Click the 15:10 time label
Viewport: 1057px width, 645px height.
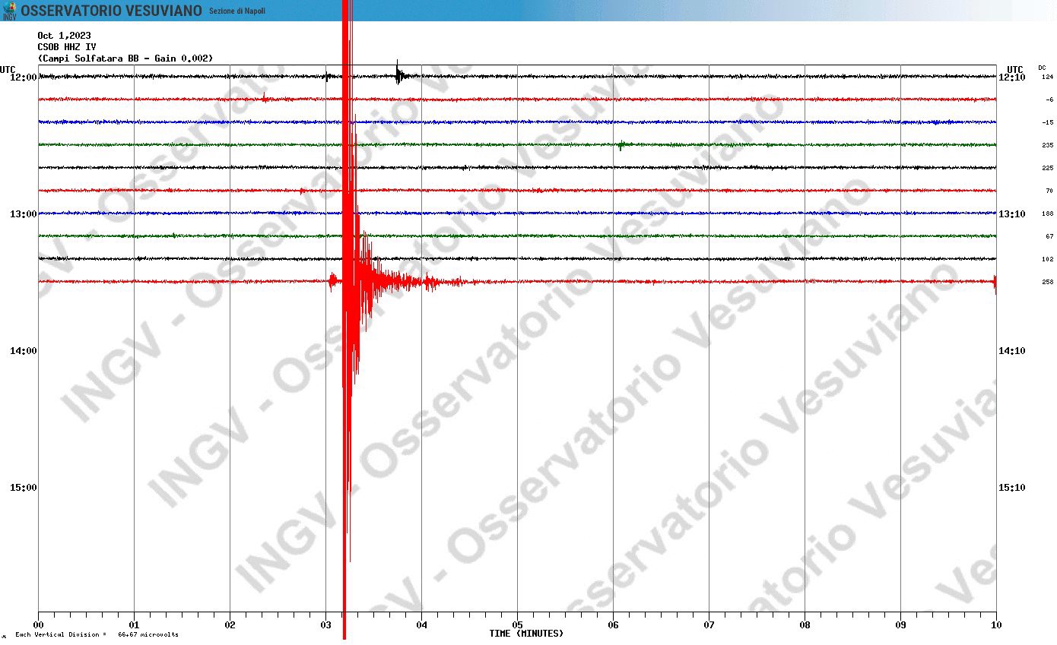click(1012, 488)
